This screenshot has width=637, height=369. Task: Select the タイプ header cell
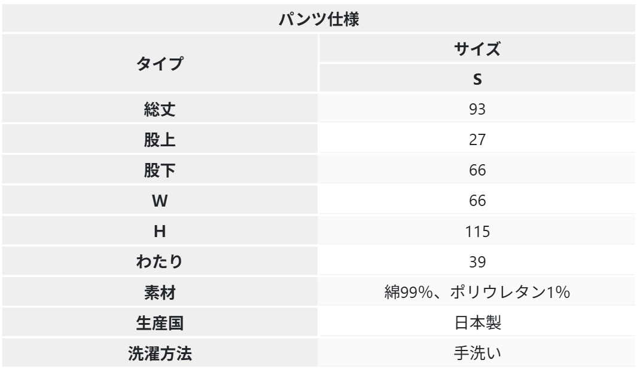click(x=160, y=63)
